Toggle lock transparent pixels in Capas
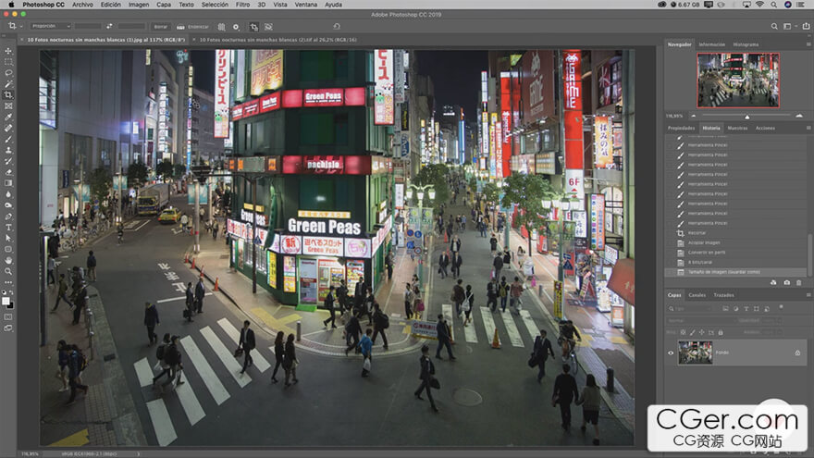Screen dimensions: 814x458 click(684, 332)
